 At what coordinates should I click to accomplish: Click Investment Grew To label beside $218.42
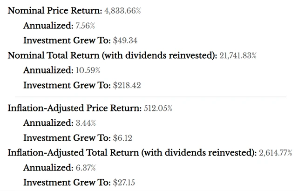67,85
